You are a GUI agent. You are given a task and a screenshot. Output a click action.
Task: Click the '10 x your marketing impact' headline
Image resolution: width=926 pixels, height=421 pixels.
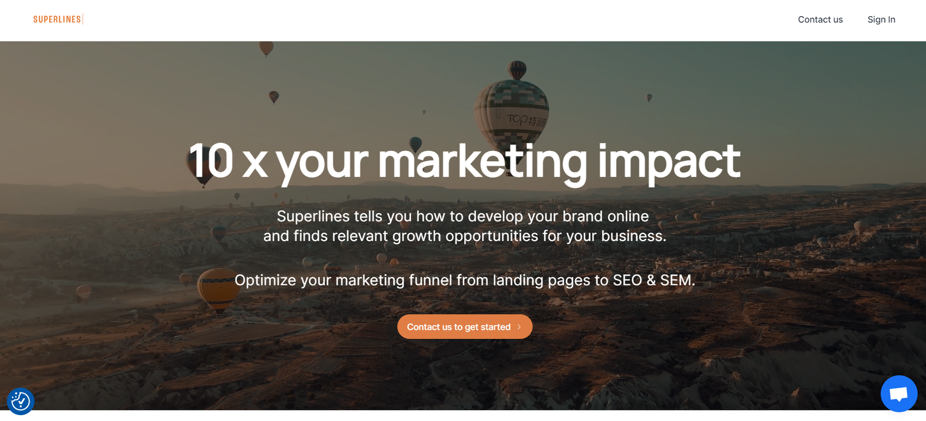[464, 161]
